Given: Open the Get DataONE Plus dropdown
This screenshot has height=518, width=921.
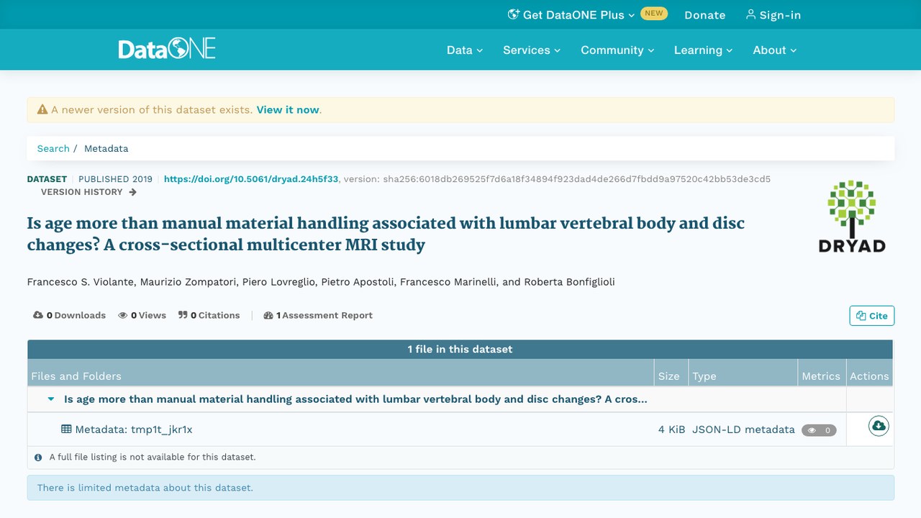Looking at the screenshot, I should click(x=571, y=14).
